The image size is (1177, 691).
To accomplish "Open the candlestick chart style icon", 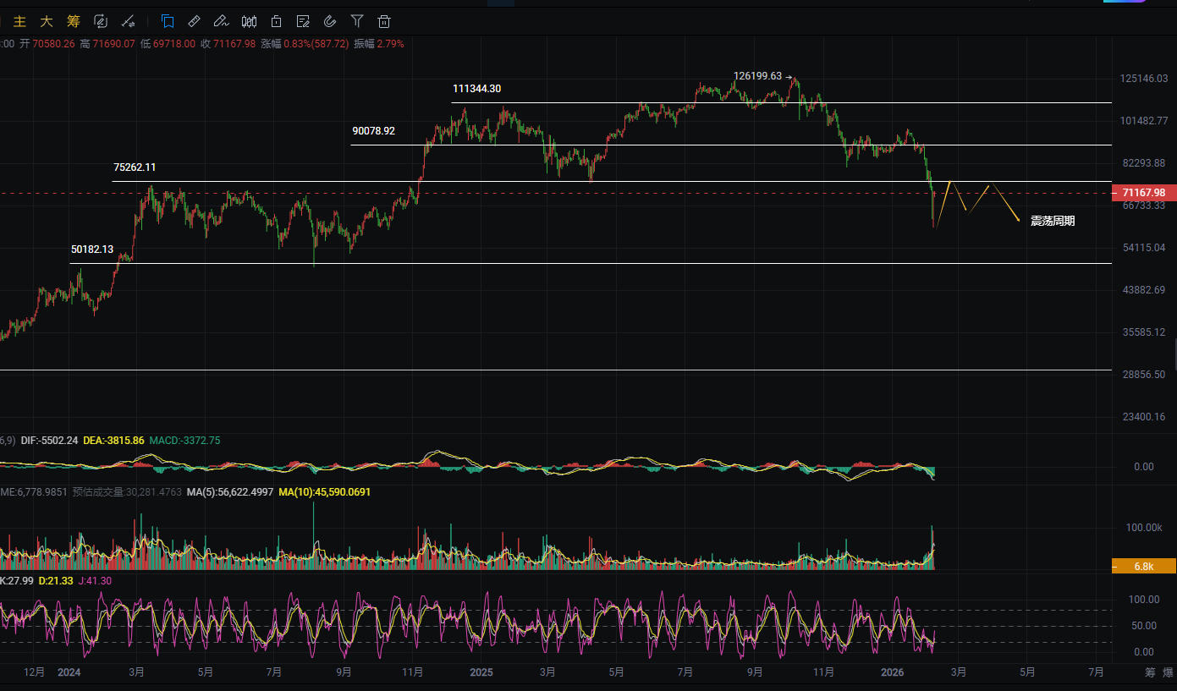I will (249, 21).
